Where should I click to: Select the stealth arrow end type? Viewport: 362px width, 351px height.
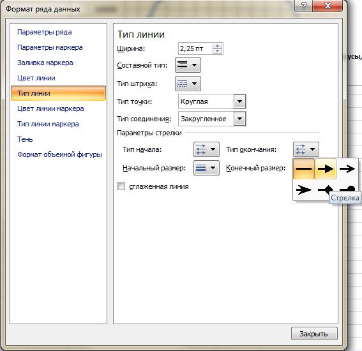(304, 190)
